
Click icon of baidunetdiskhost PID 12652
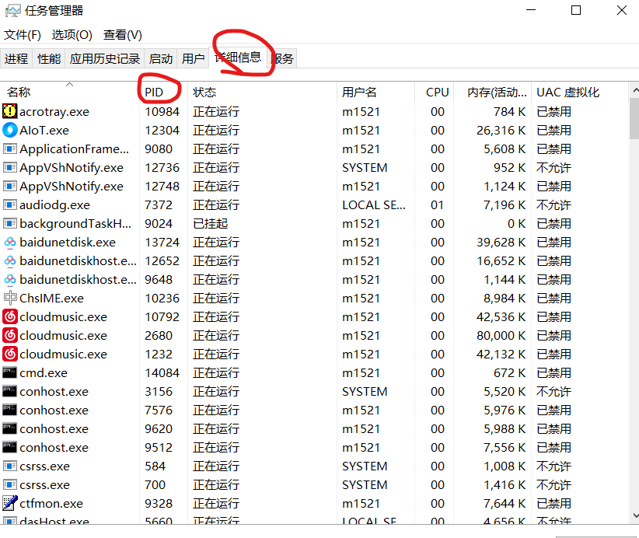10,261
